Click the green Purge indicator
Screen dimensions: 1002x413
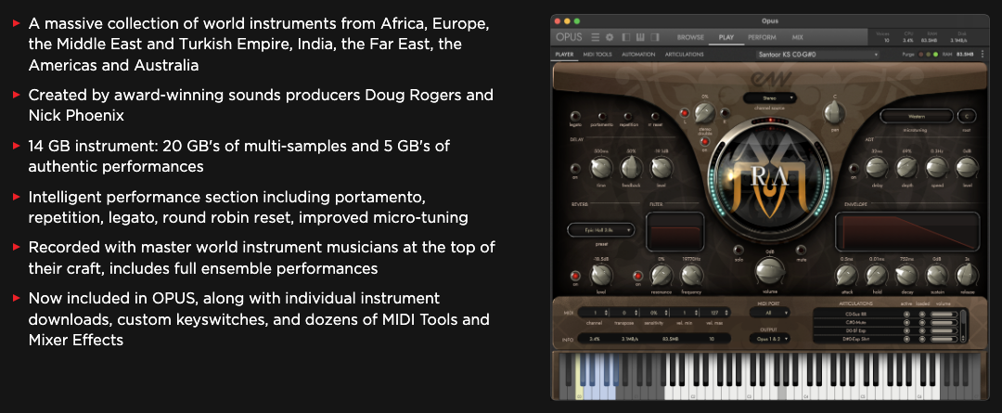[x=935, y=55]
